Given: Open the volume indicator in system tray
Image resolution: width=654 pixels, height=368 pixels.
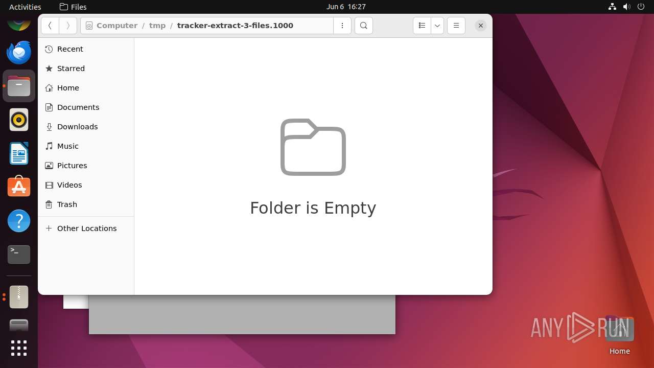Looking at the screenshot, I should [627, 7].
